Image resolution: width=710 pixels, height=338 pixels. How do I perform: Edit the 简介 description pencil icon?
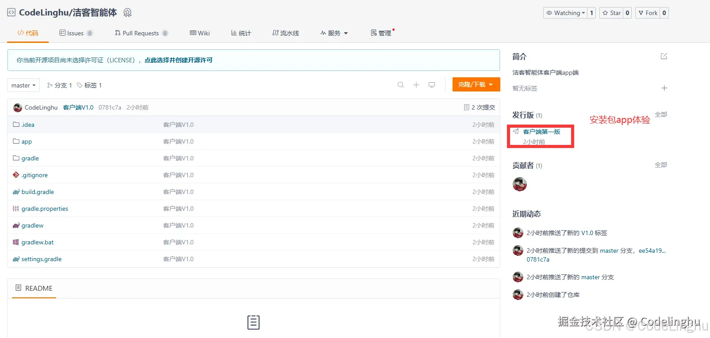pos(664,56)
